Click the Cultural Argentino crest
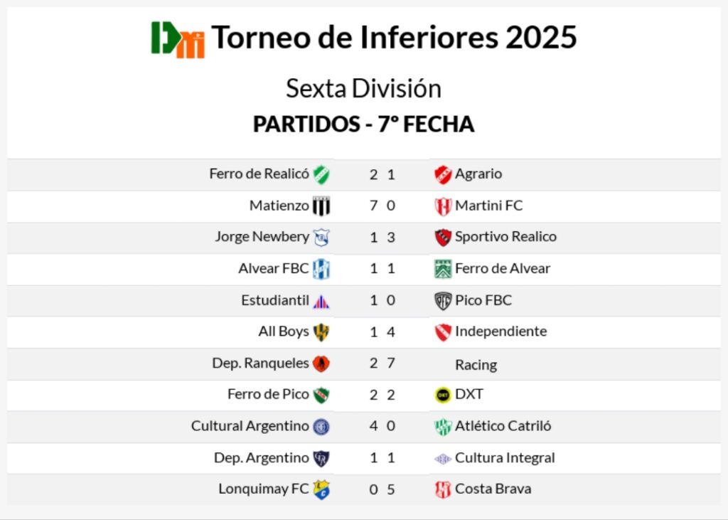 [x=321, y=427]
